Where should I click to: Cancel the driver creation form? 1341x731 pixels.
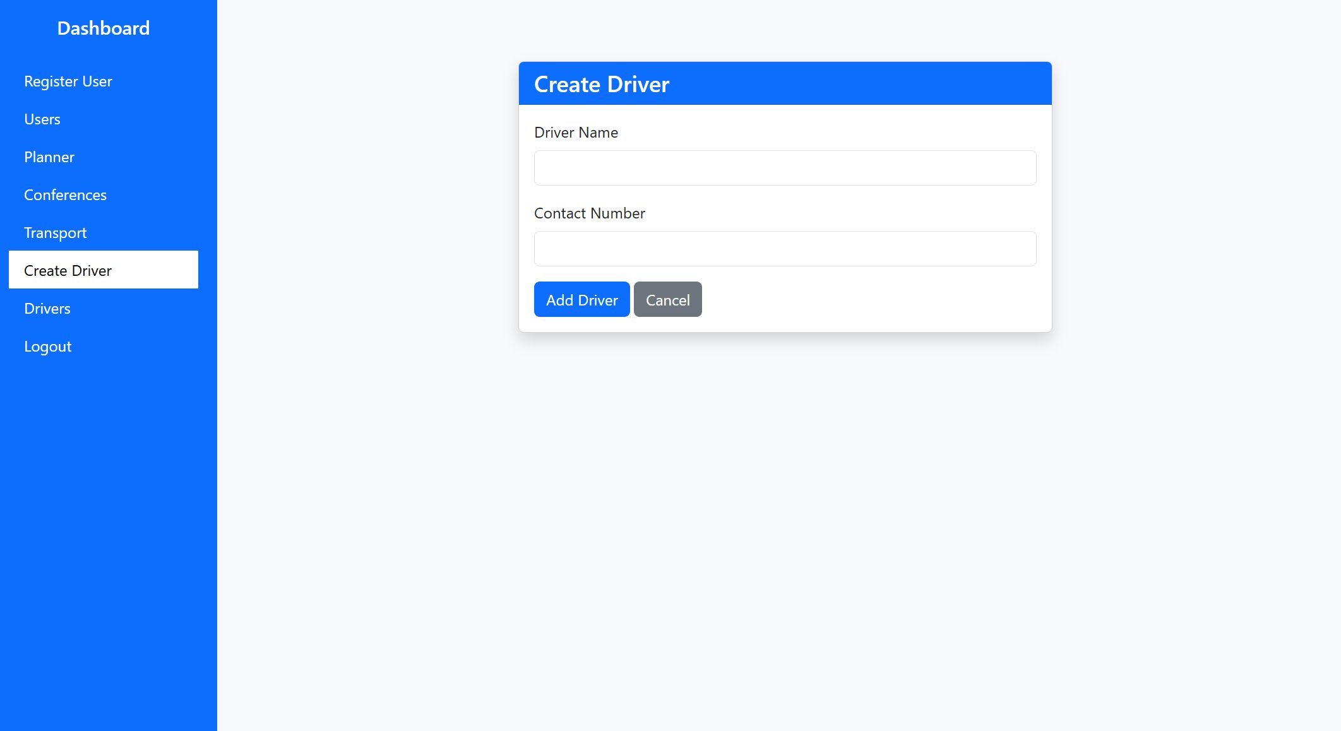(x=667, y=299)
